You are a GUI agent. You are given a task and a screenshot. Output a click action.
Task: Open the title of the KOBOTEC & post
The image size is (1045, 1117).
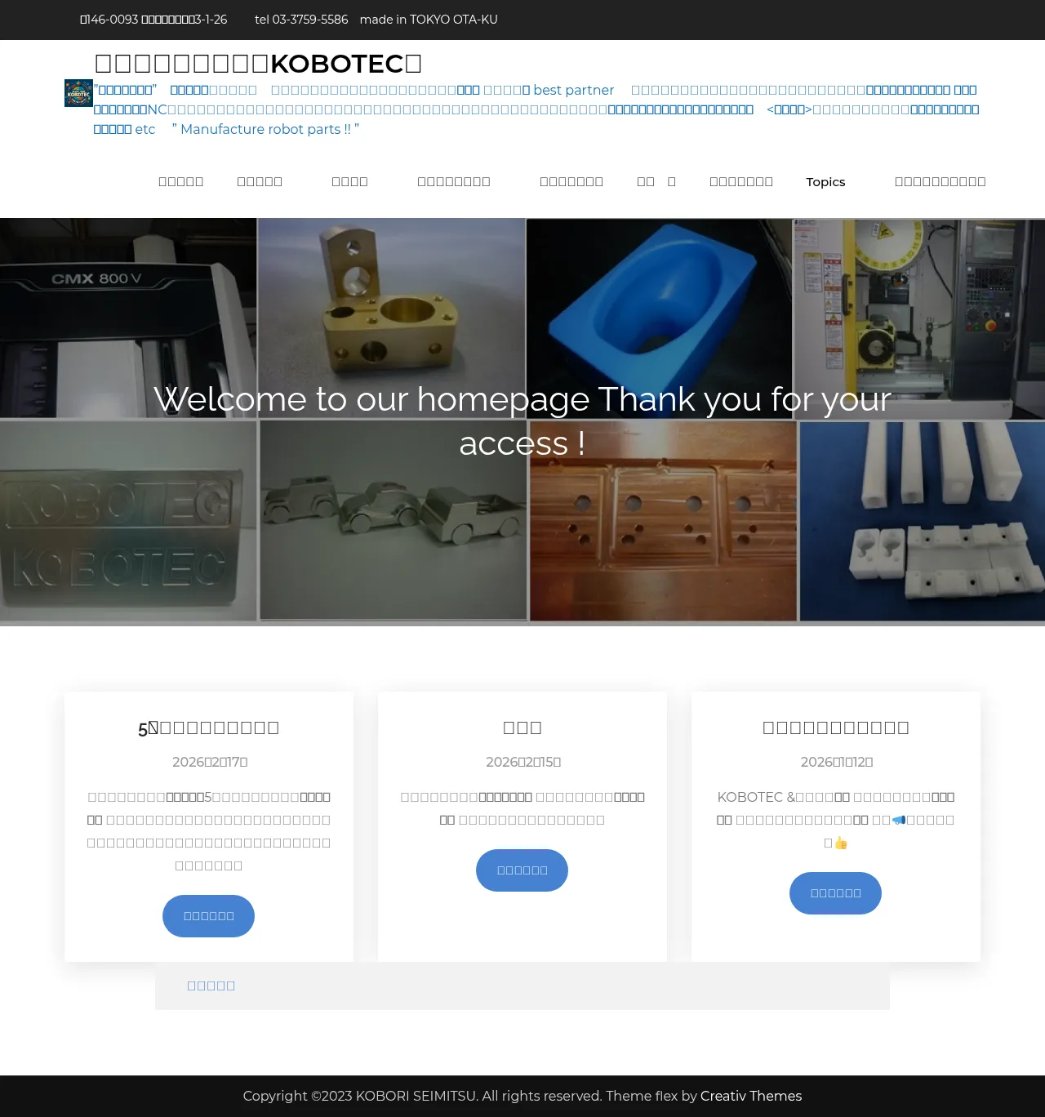click(x=835, y=728)
